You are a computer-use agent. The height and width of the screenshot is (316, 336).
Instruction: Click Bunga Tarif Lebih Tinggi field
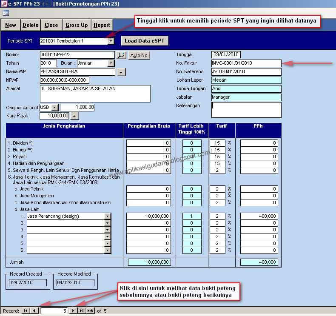tap(192, 150)
